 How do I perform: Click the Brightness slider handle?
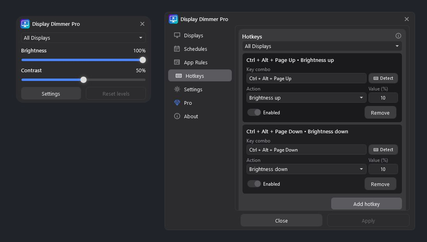[x=143, y=60]
